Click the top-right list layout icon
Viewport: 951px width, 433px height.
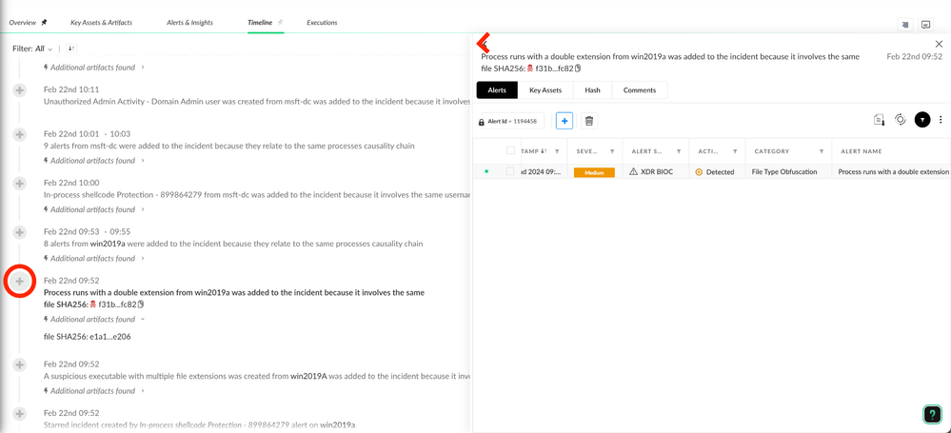905,25
